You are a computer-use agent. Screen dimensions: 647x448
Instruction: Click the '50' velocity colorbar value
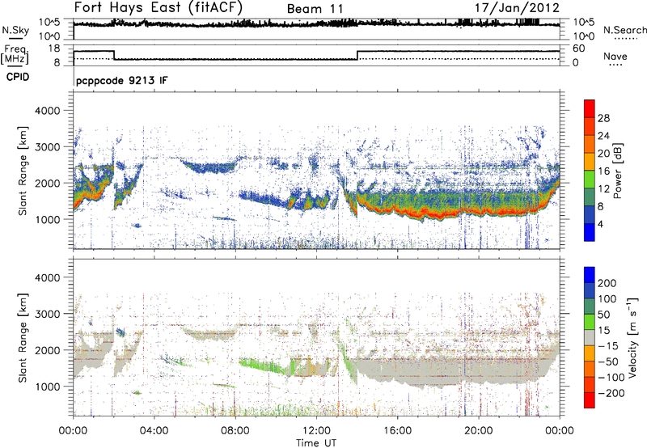[x=603, y=315]
